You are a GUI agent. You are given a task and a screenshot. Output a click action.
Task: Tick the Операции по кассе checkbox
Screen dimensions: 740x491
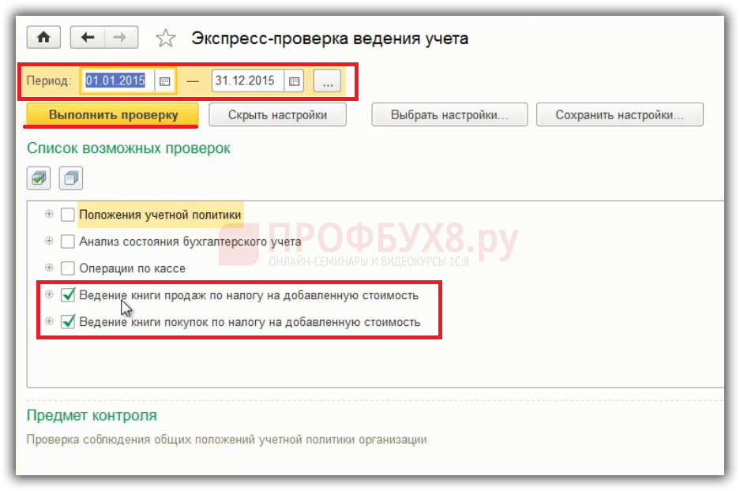[68, 268]
